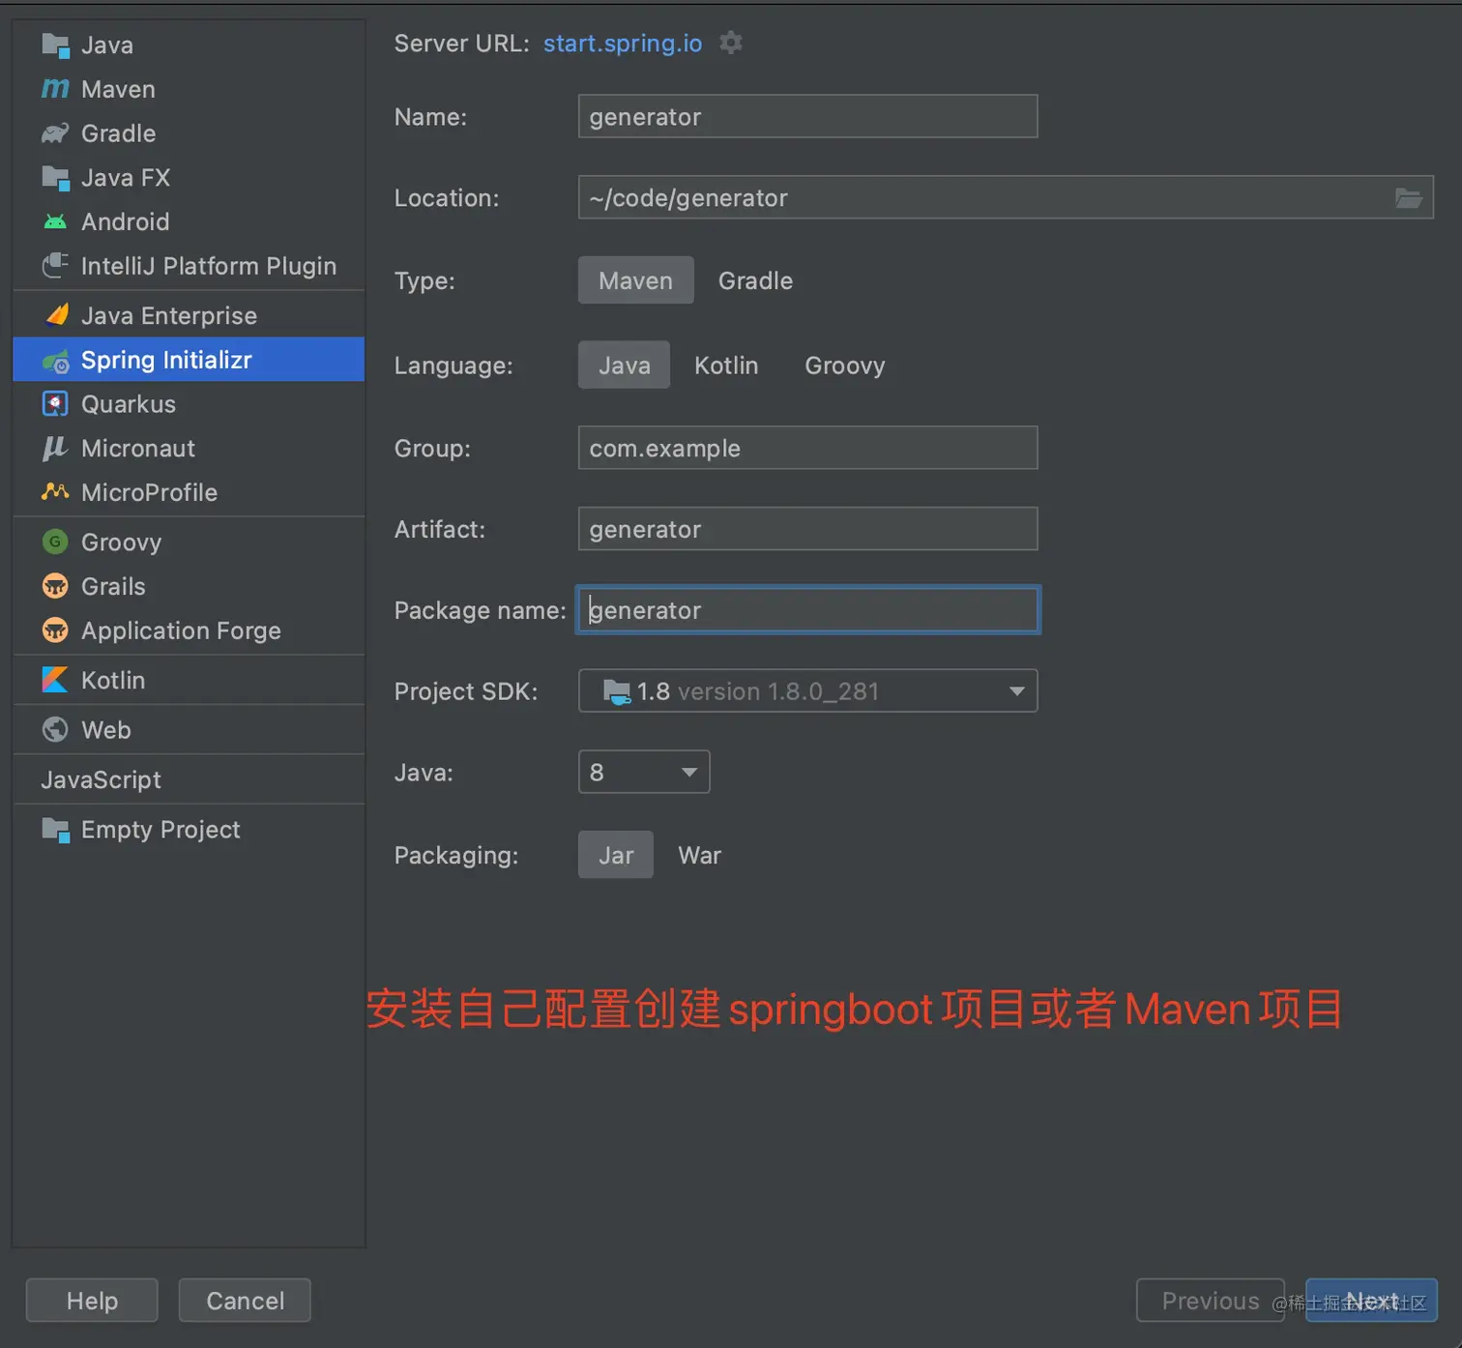The image size is (1462, 1348).
Task: Browse for location using folder icon
Action: pyautogui.click(x=1408, y=198)
